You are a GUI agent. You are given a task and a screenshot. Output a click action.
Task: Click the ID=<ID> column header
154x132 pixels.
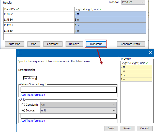click(39, 9)
